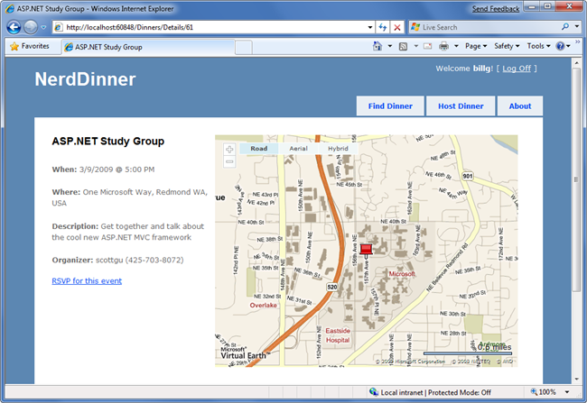Open the Find Dinner tab
587x403 pixels.
(x=390, y=106)
